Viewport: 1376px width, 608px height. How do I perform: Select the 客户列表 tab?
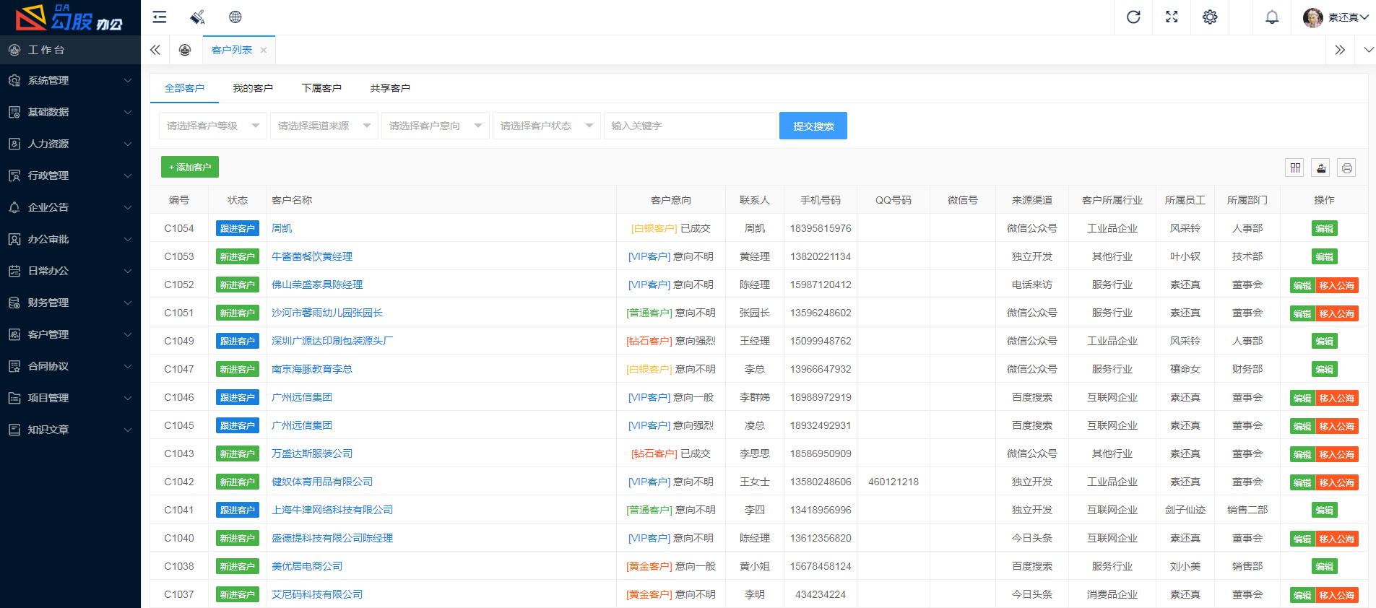232,50
